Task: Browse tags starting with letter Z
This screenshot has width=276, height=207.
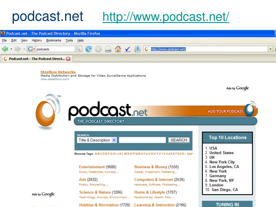Action: (x=160, y=154)
